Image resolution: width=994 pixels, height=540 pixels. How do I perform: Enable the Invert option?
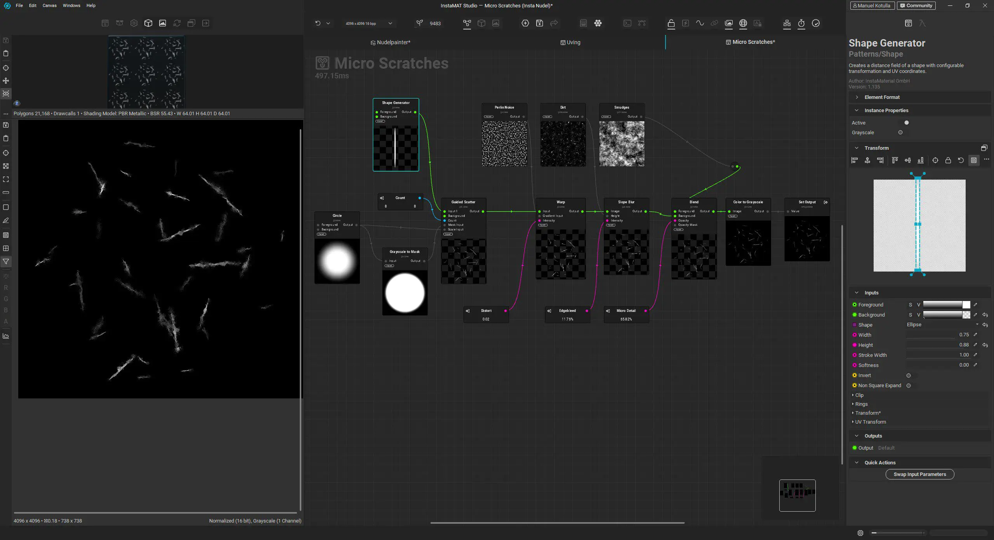click(x=909, y=375)
